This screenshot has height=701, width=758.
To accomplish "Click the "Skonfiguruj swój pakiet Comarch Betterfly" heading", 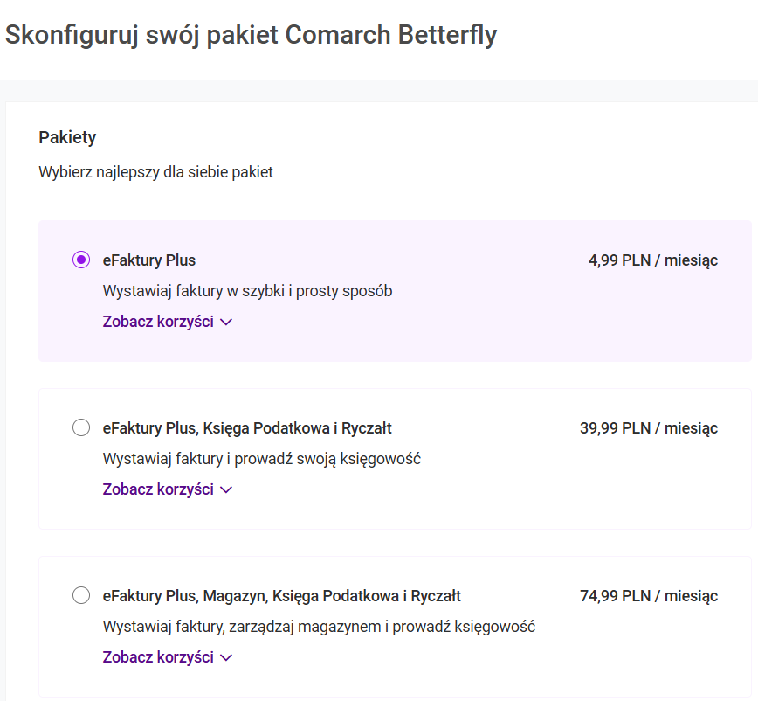I will 251,35.
